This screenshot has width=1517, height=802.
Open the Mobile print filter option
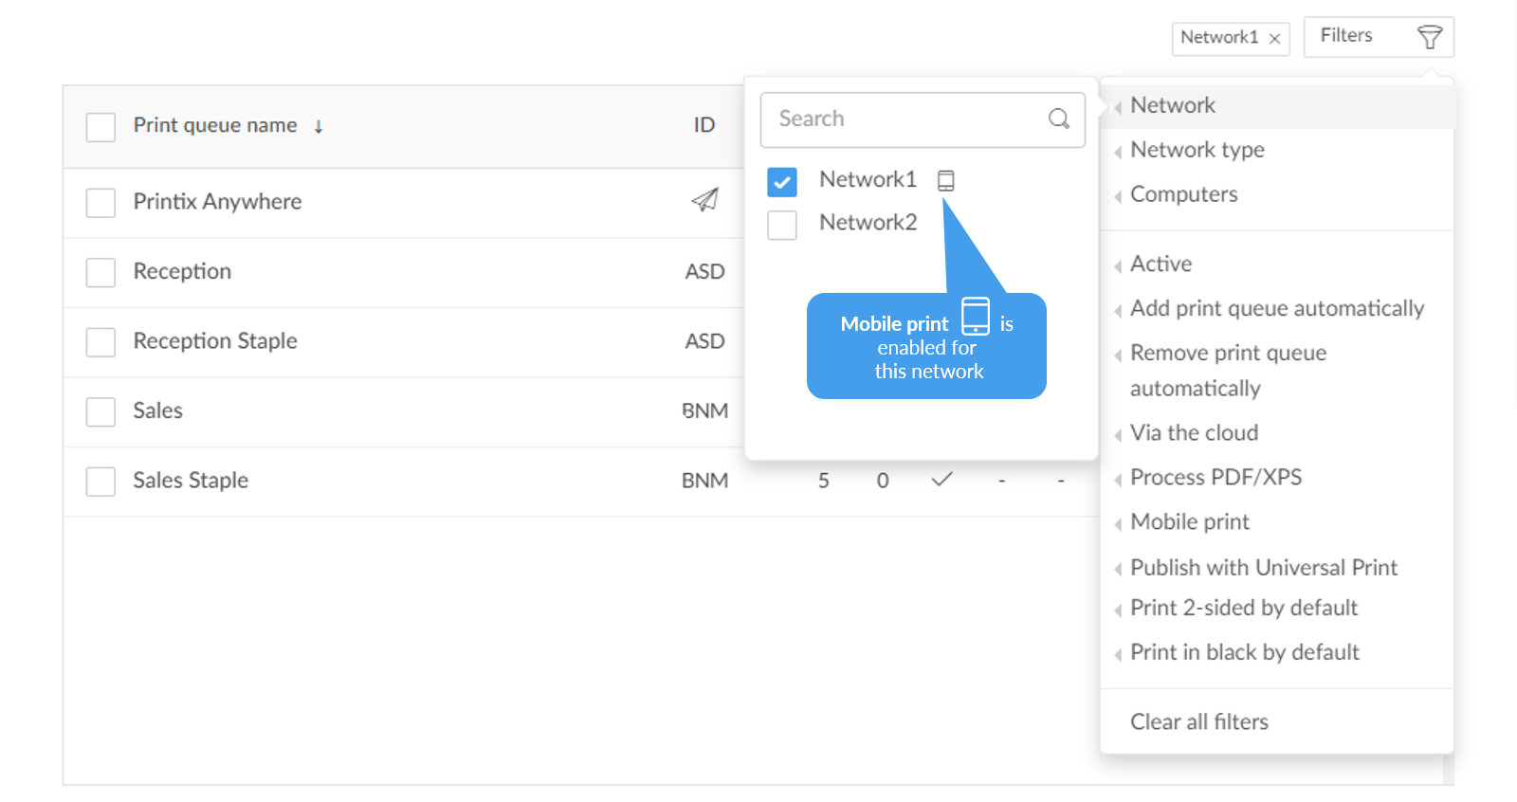click(1189, 522)
